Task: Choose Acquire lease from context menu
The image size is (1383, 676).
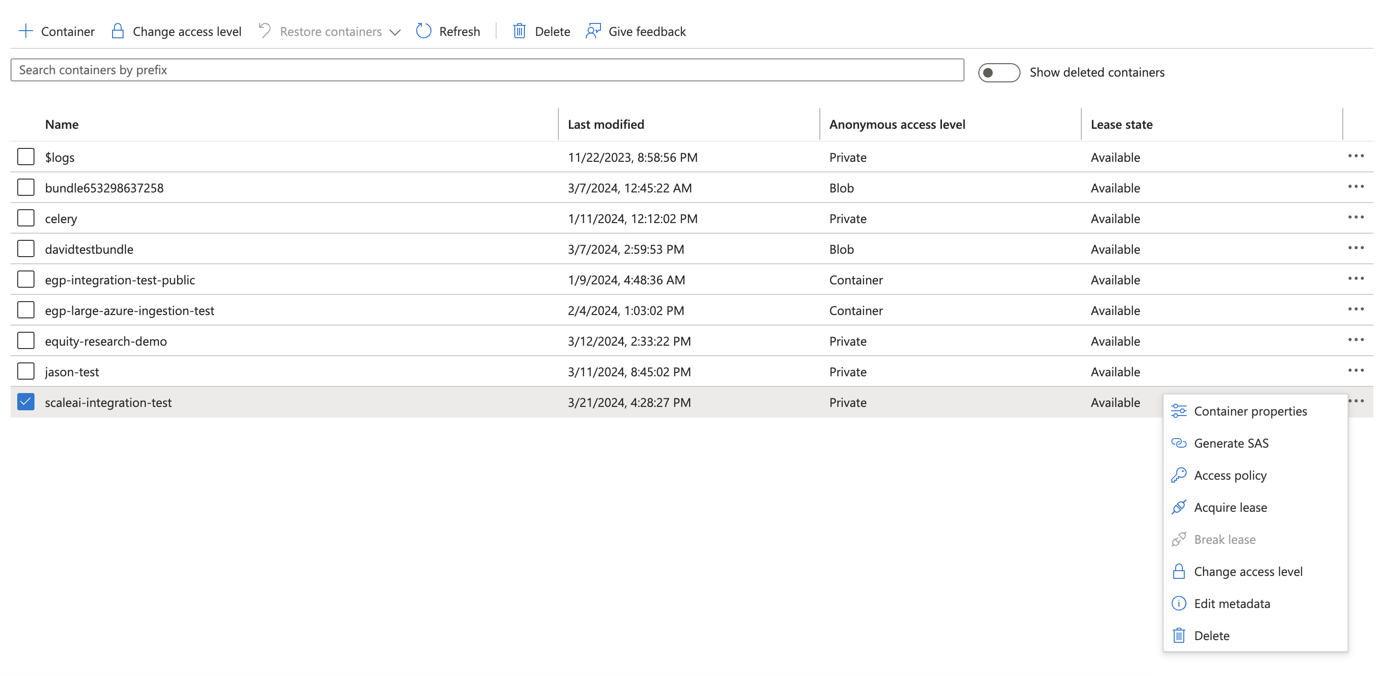Action: [x=1230, y=507]
